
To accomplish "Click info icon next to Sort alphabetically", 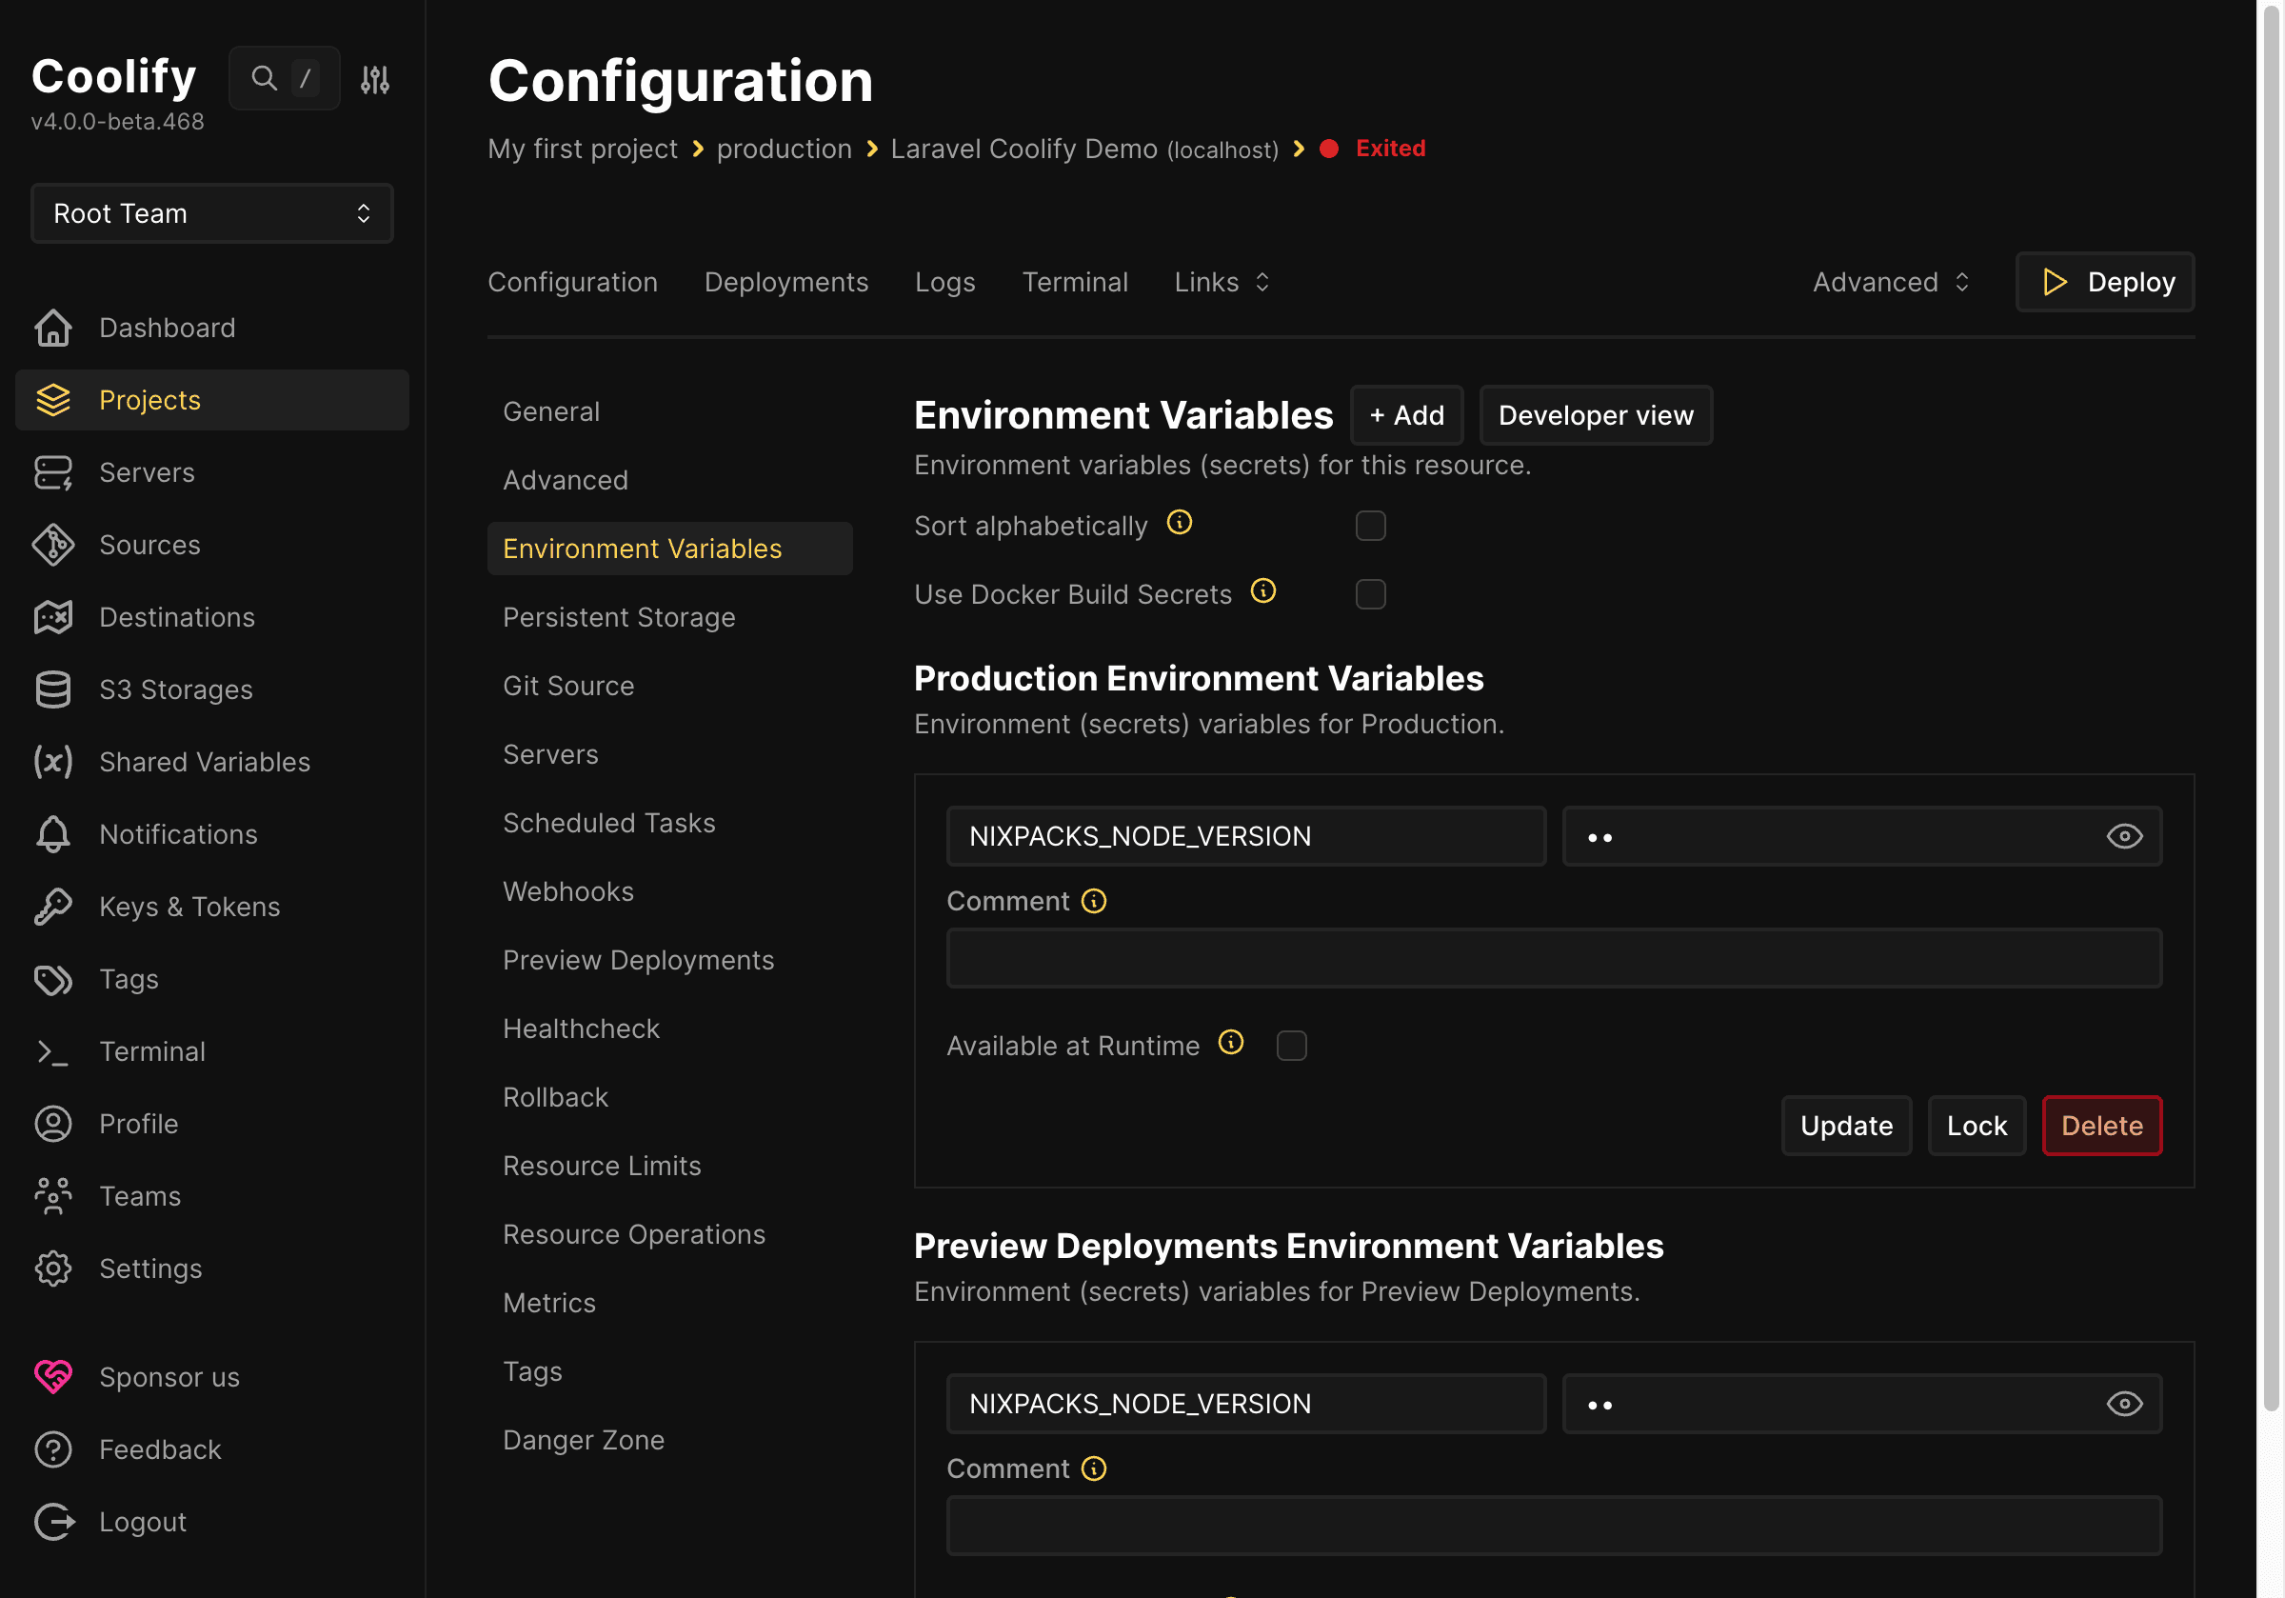I will [1180, 523].
